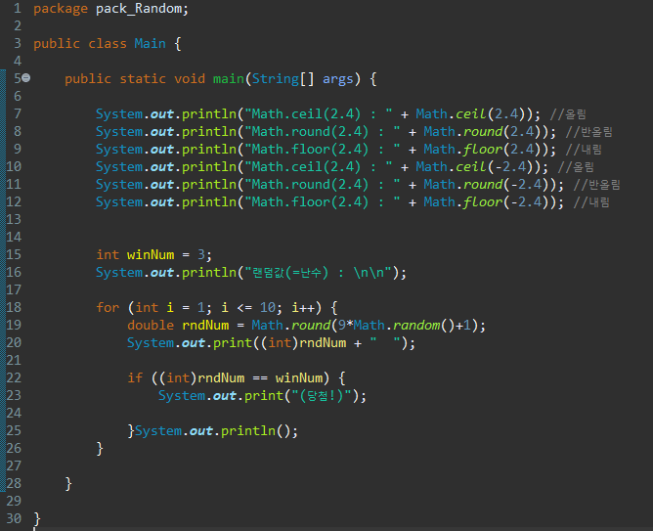Click the class keyword on line 3
Screen dimensions: 653x531
tap(108, 43)
